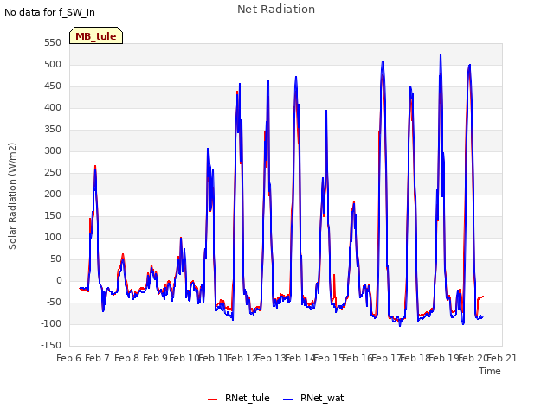Viewport: 554px width, 415px height.
Task: Click the Feb 8 x-axis tick label
Action: click(x=126, y=358)
